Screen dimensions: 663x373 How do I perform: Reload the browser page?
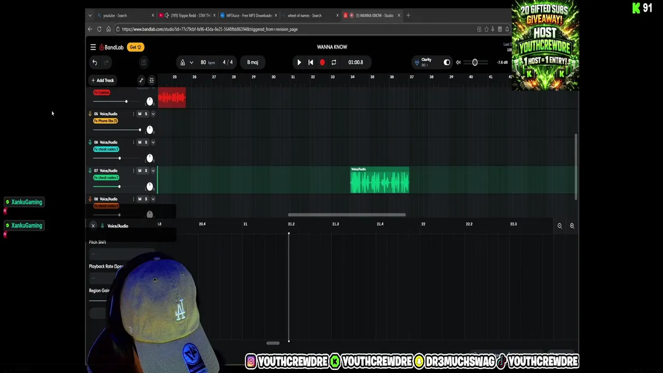coord(99,29)
